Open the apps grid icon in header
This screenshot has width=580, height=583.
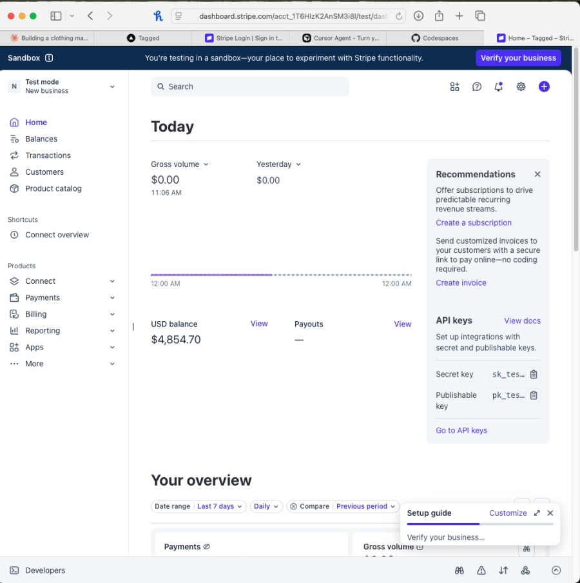(x=454, y=86)
